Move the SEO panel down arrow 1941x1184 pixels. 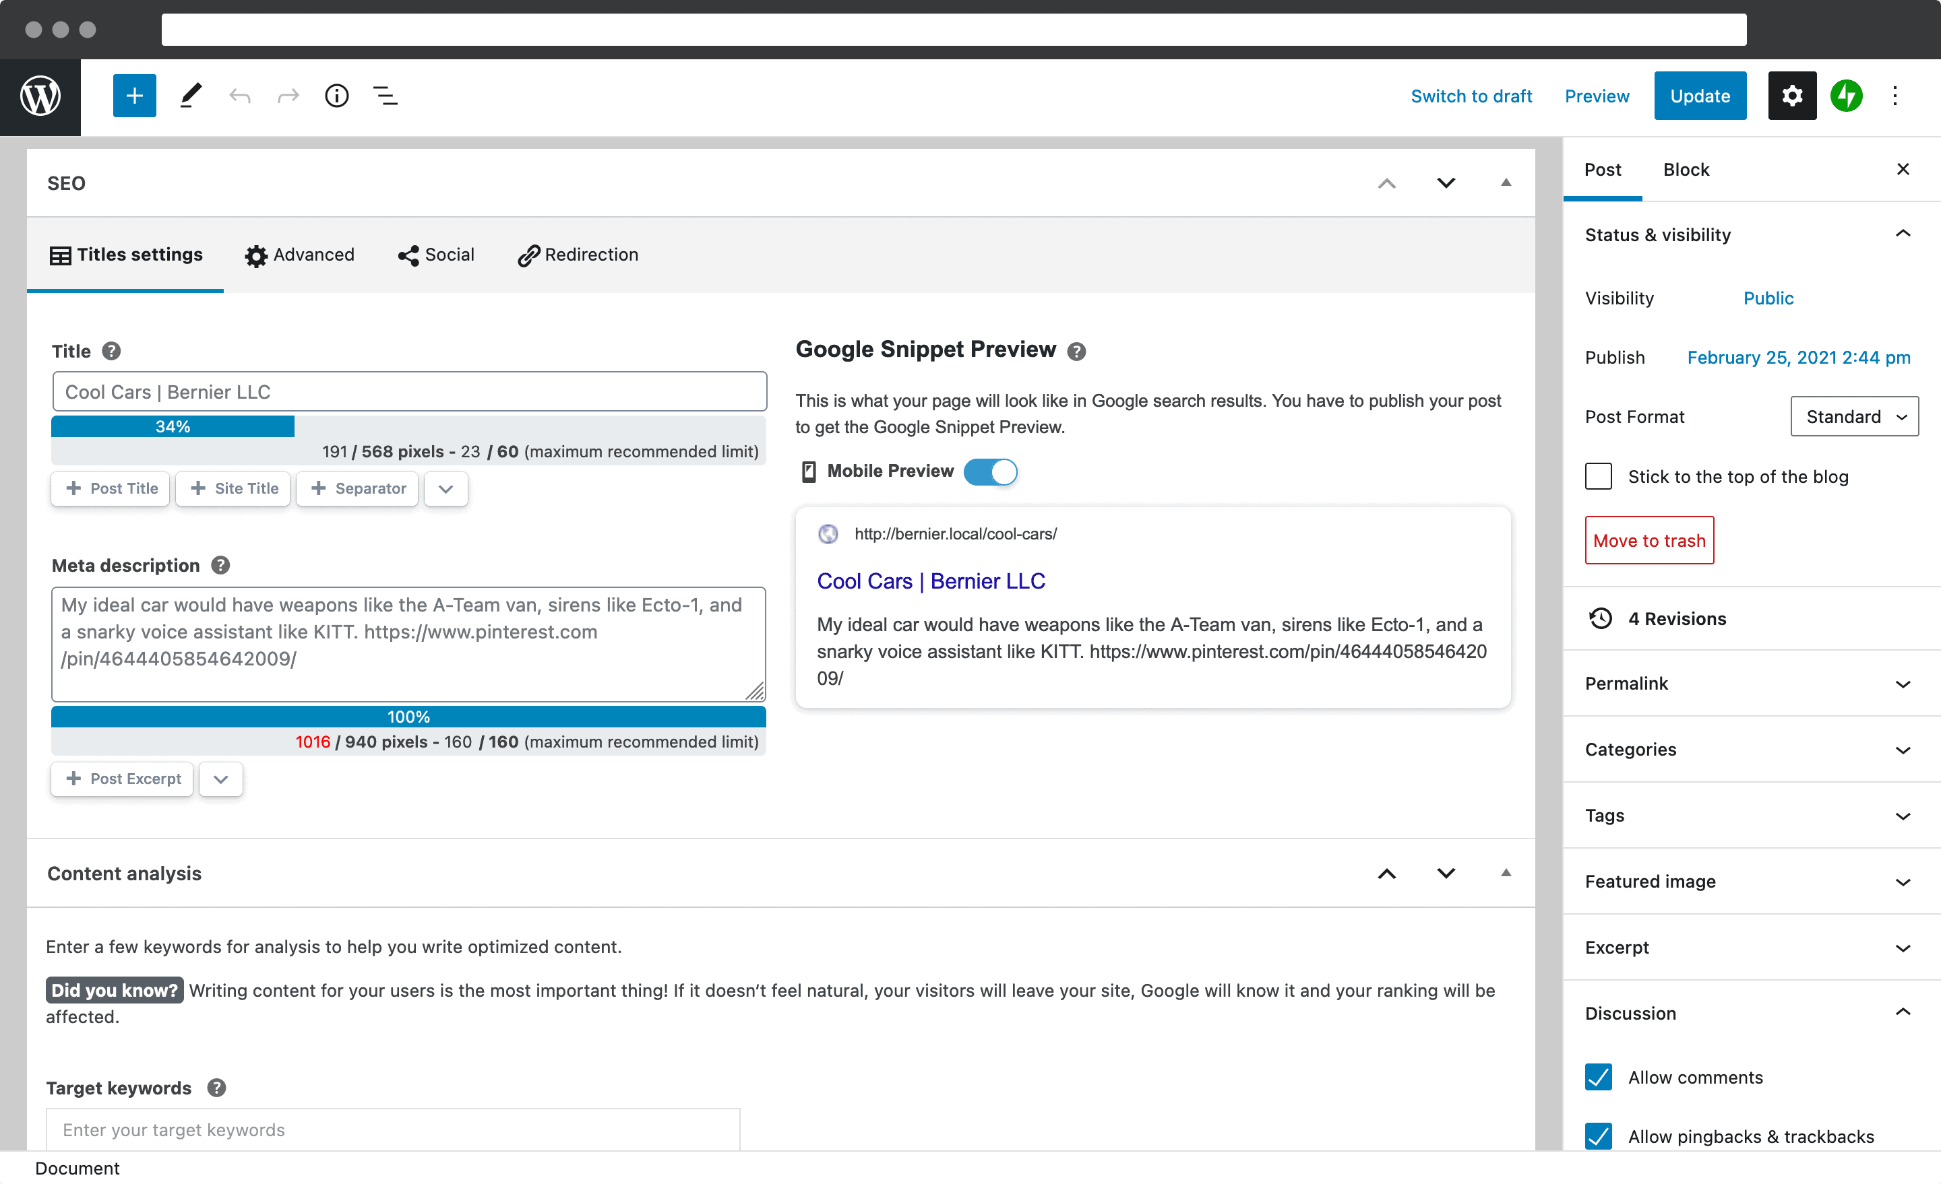[1446, 183]
